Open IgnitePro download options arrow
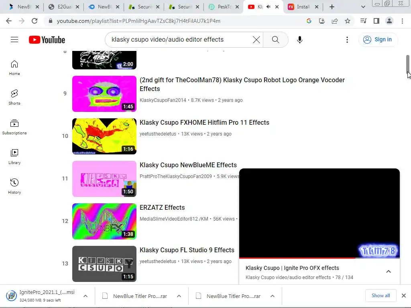This screenshot has width=411, height=308. tap(85, 296)
